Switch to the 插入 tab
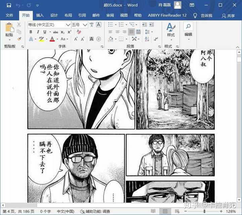The width and height of the screenshot is (242, 215). (40, 15)
